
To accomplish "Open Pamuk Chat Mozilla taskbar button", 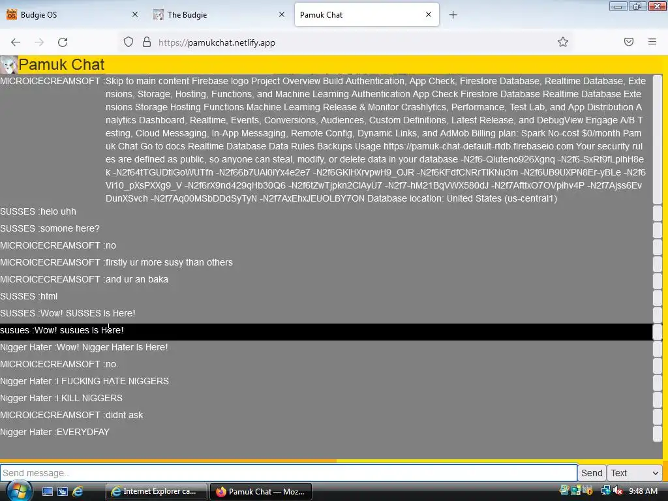I will (x=261, y=492).
